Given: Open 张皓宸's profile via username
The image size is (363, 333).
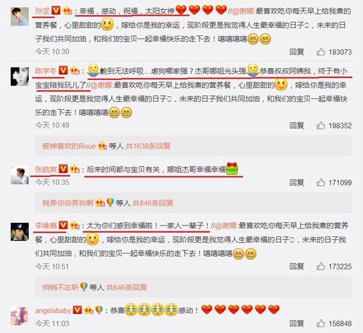Looking at the screenshot, I should (x=46, y=169).
